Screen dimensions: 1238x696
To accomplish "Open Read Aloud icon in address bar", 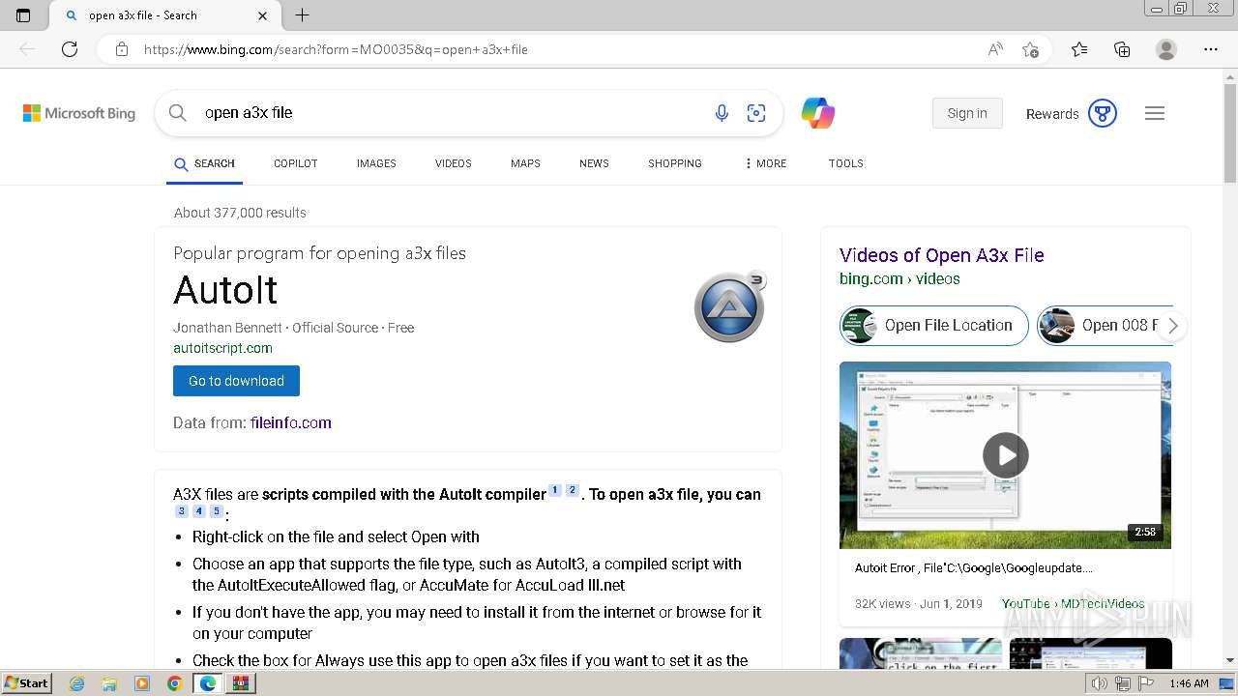I will pos(995,49).
